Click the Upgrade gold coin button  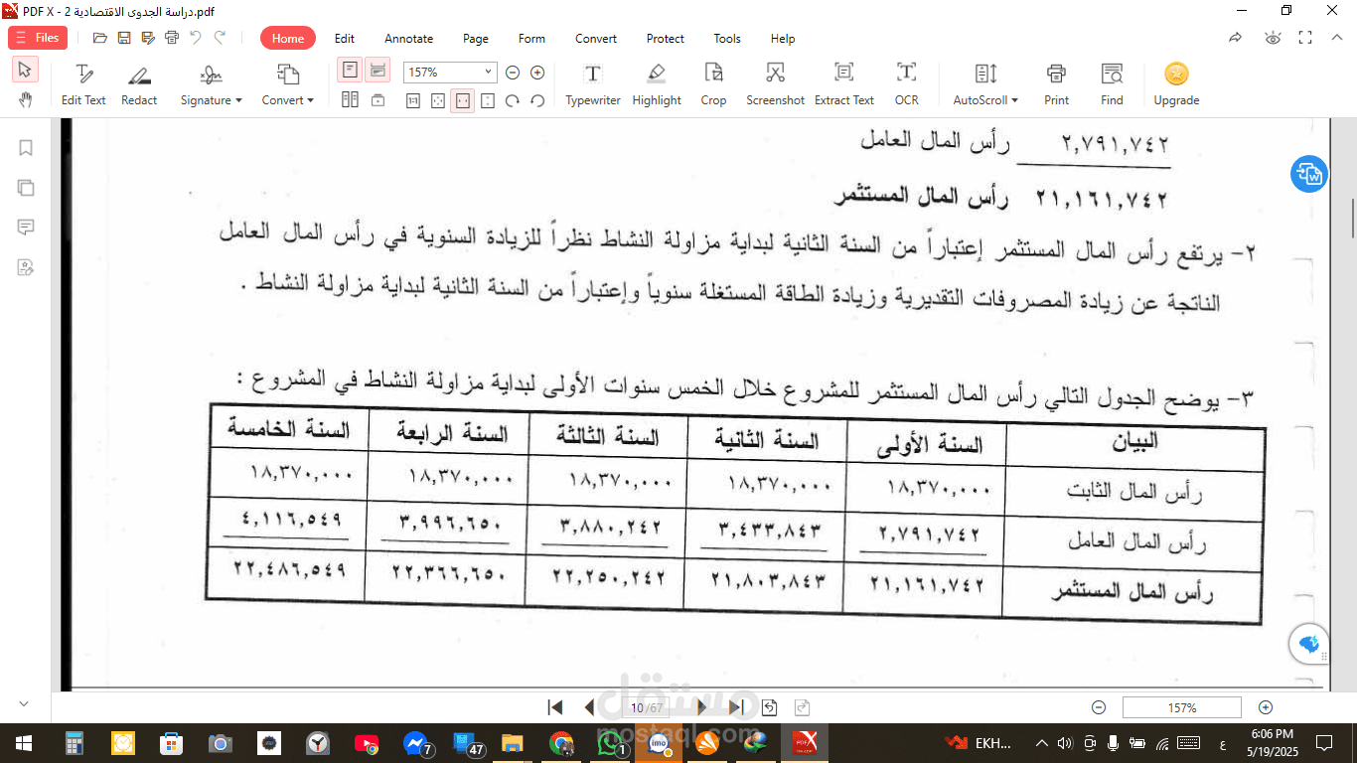pos(1177,85)
